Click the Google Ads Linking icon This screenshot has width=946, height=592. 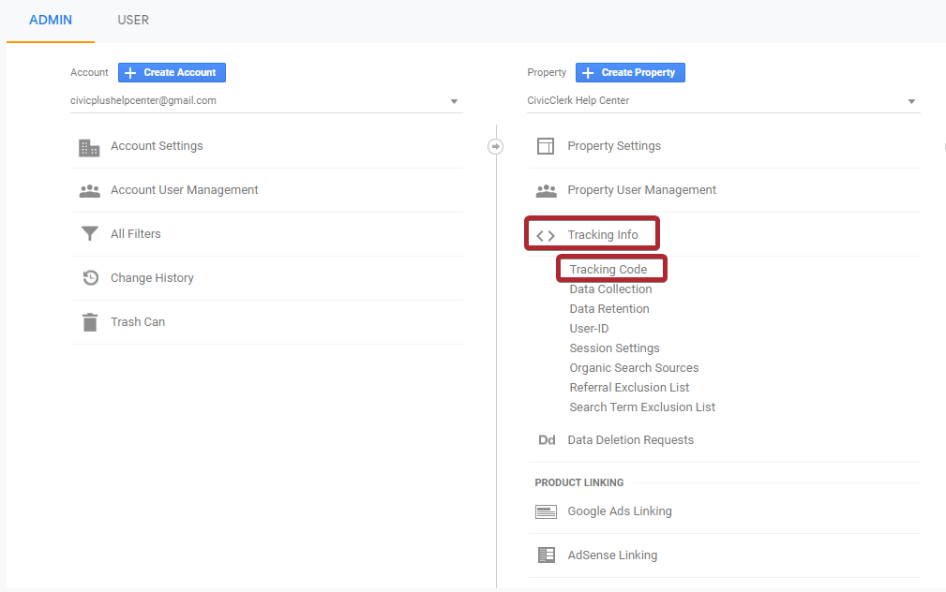[x=546, y=511]
